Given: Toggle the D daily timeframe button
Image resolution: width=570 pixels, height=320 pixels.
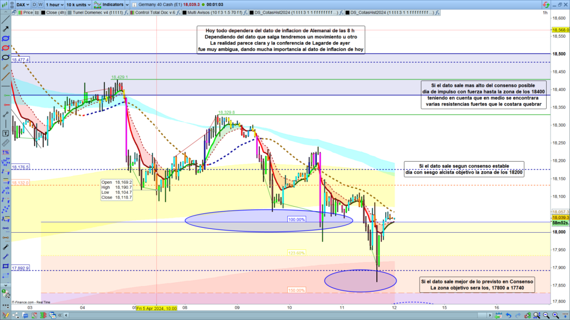Looking at the screenshot, I should [35, 3].
